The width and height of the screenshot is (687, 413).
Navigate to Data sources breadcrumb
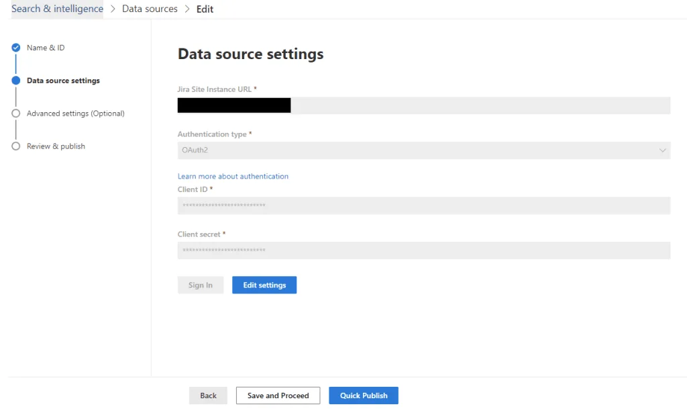click(150, 9)
